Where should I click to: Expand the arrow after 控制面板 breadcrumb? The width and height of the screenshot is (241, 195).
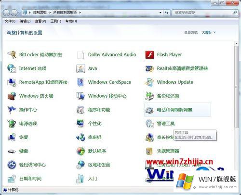pyautogui.click(x=50, y=13)
